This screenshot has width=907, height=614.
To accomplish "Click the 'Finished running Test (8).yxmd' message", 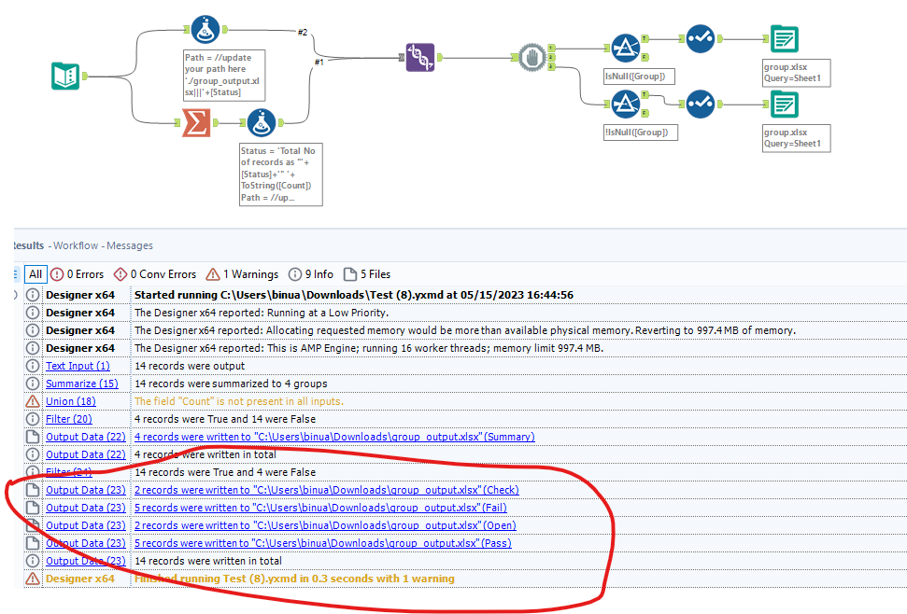I will pyautogui.click(x=294, y=579).
